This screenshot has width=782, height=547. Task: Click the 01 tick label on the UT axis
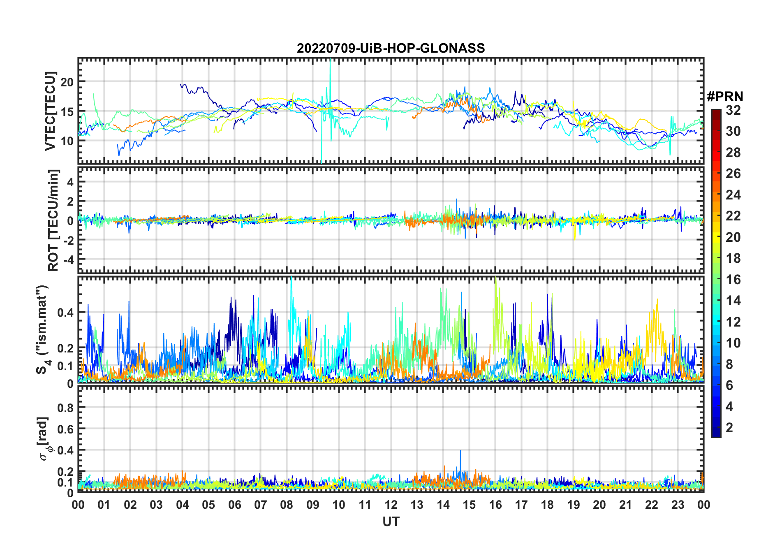click(104, 505)
